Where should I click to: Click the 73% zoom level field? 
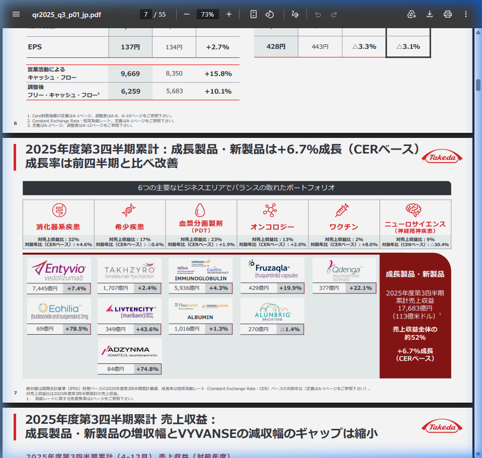click(207, 14)
